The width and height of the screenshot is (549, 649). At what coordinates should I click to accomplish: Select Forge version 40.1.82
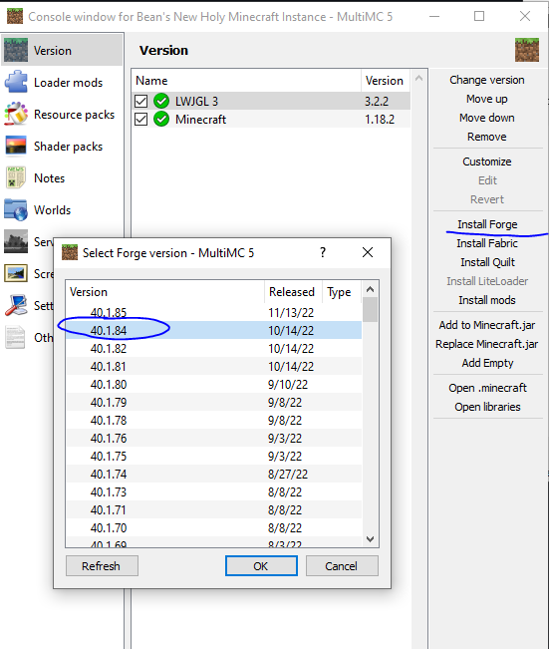tap(214, 349)
